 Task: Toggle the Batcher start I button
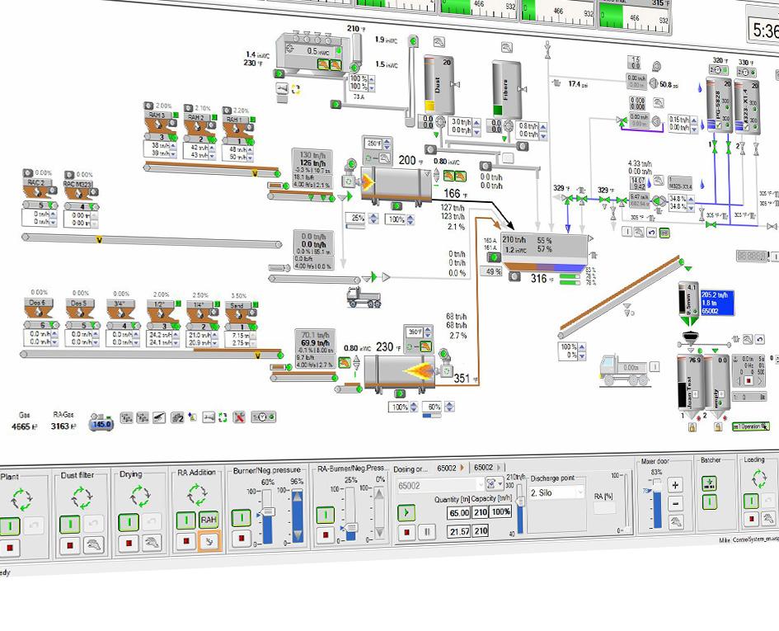click(x=710, y=502)
